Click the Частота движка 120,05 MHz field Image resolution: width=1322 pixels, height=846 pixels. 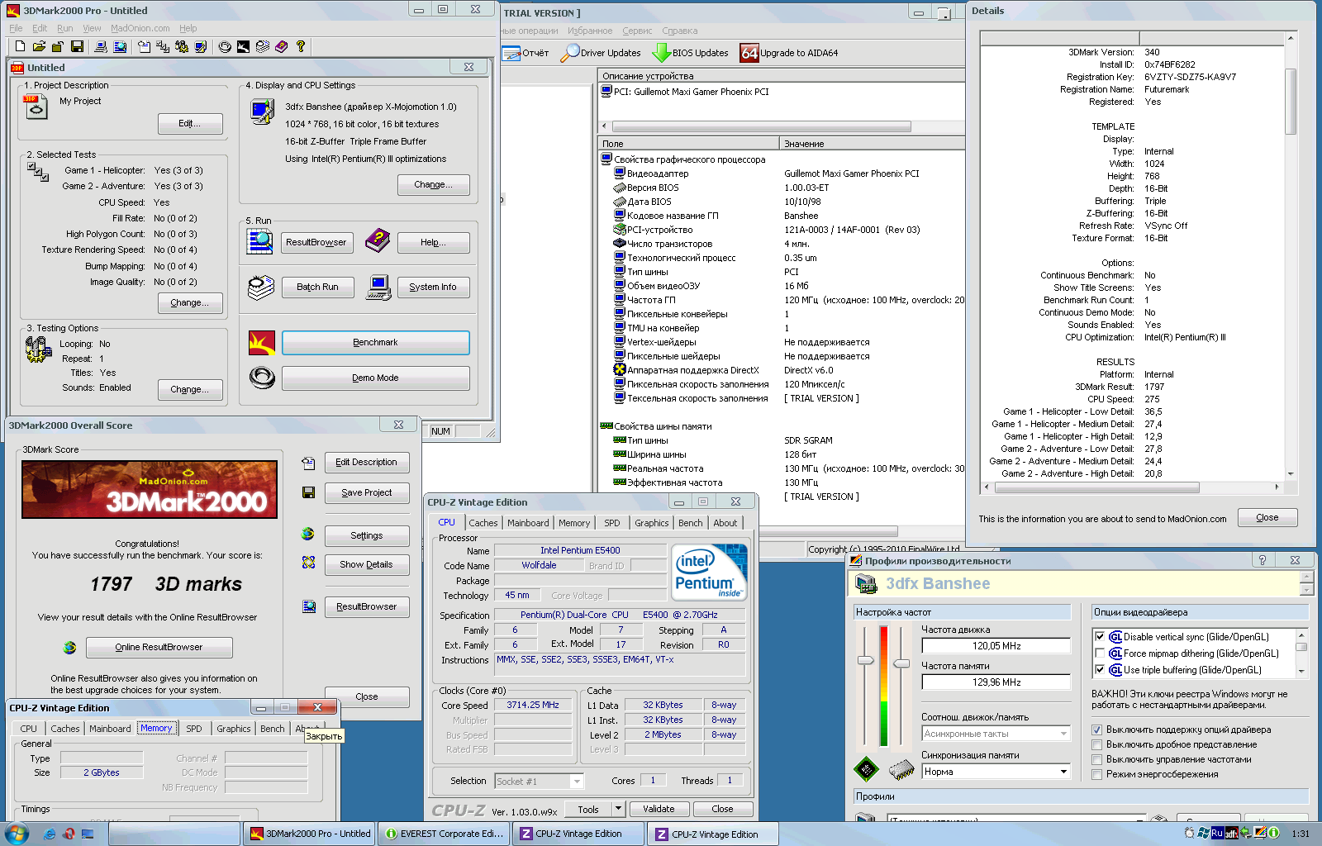(996, 646)
